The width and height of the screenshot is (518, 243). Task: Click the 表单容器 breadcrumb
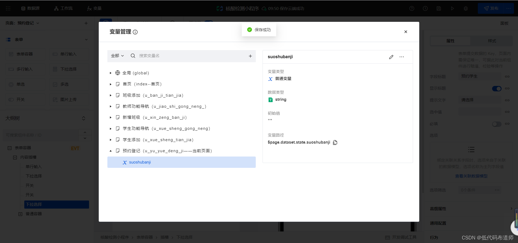tap(145, 237)
